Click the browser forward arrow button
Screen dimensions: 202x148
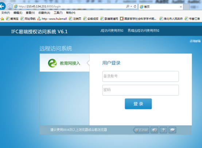coord(9,6)
